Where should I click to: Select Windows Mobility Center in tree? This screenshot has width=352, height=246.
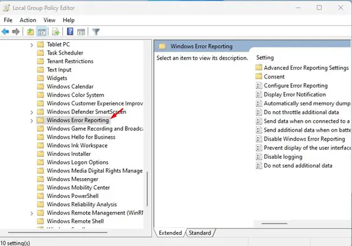tap(79, 187)
